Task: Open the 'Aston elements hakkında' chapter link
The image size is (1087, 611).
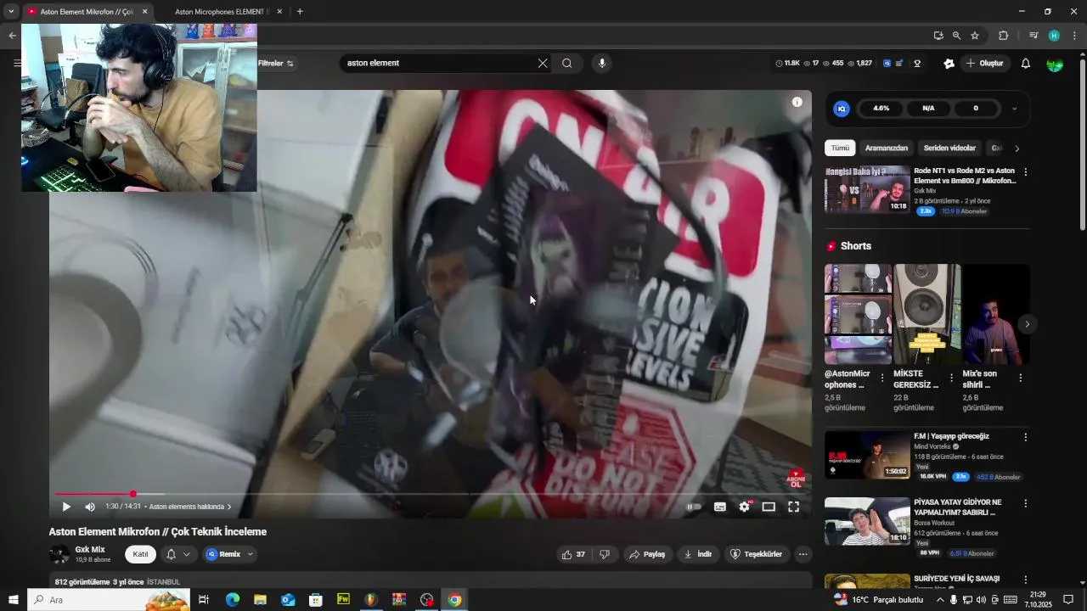Action: click(189, 507)
